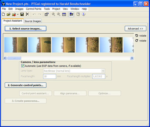This screenshot has height=127, width=150.
Task: Switch to Source Images tab
Action: tap(33, 21)
